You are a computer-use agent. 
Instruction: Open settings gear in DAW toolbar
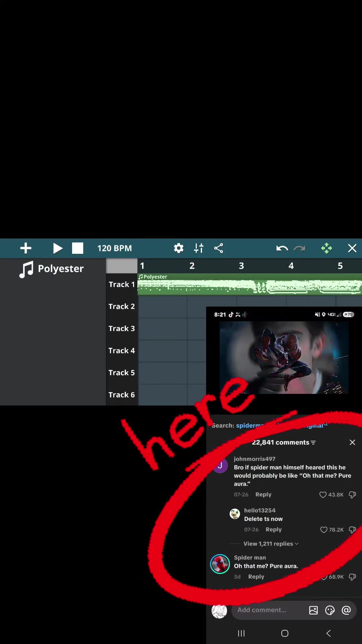coord(179,248)
